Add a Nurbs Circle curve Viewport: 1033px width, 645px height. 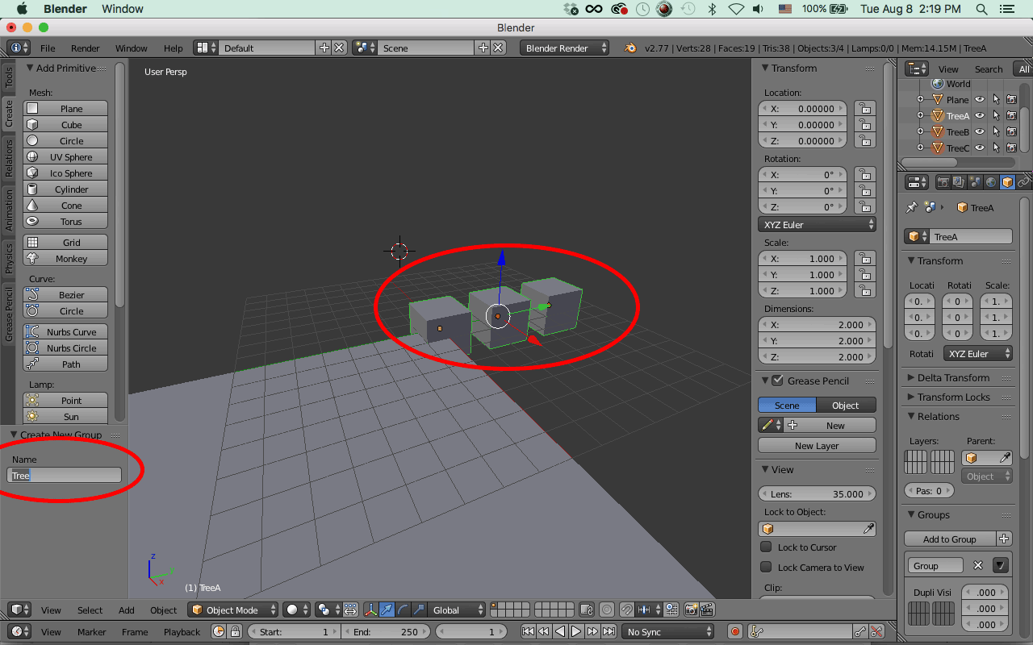tap(65, 347)
